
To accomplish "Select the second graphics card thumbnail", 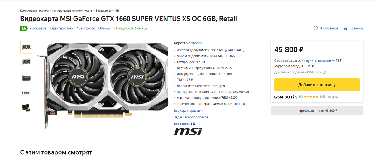I will coord(26,62).
